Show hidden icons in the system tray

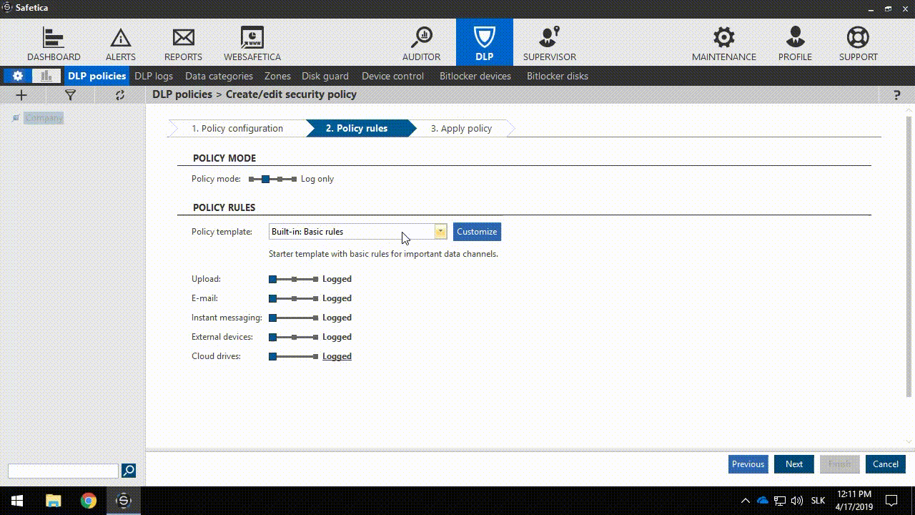tap(746, 501)
